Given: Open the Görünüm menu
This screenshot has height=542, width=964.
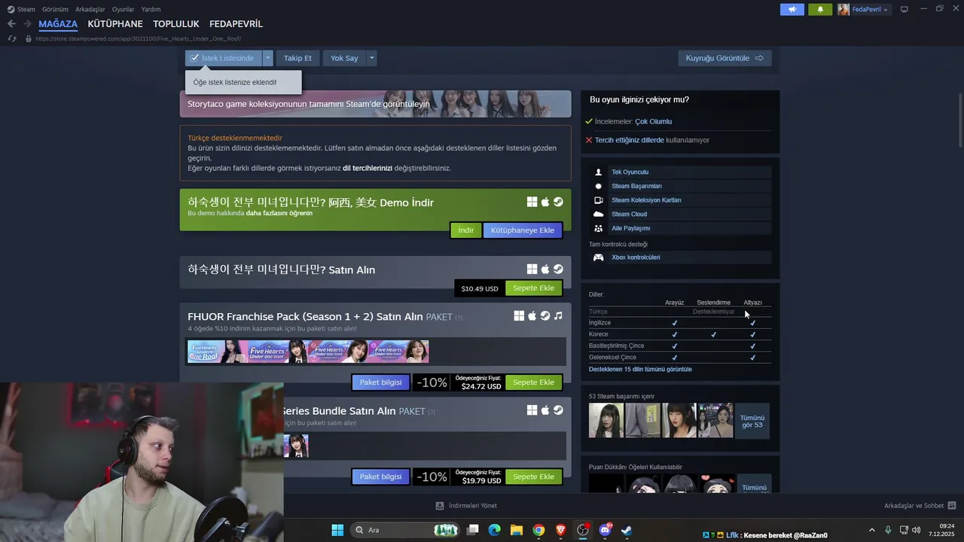Looking at the screenshot, I should (x=55, y=9).
